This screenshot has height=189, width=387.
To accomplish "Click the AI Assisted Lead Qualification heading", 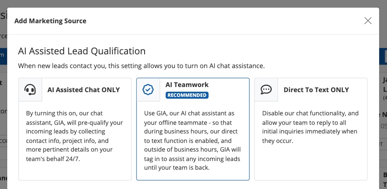I will point(82,51).
